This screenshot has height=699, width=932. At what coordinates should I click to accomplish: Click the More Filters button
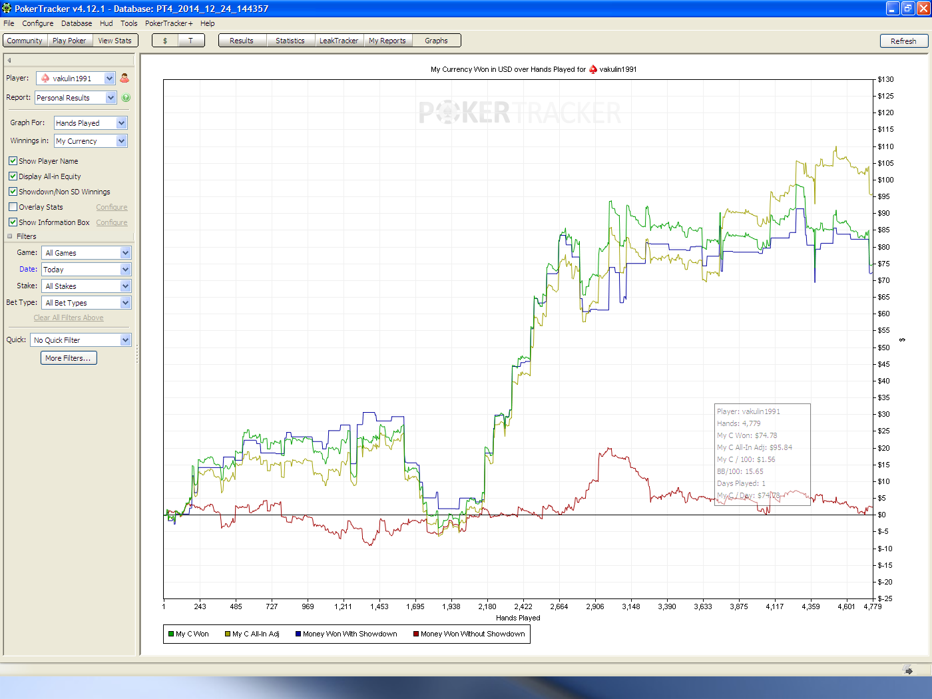69,358
